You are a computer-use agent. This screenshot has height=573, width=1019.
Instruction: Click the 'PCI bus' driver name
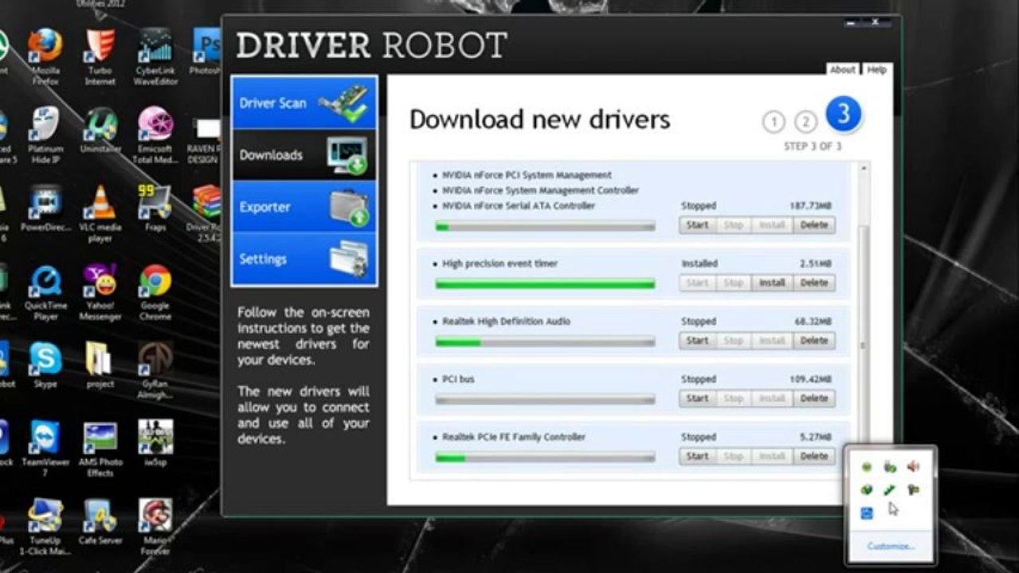coord(458,380)
